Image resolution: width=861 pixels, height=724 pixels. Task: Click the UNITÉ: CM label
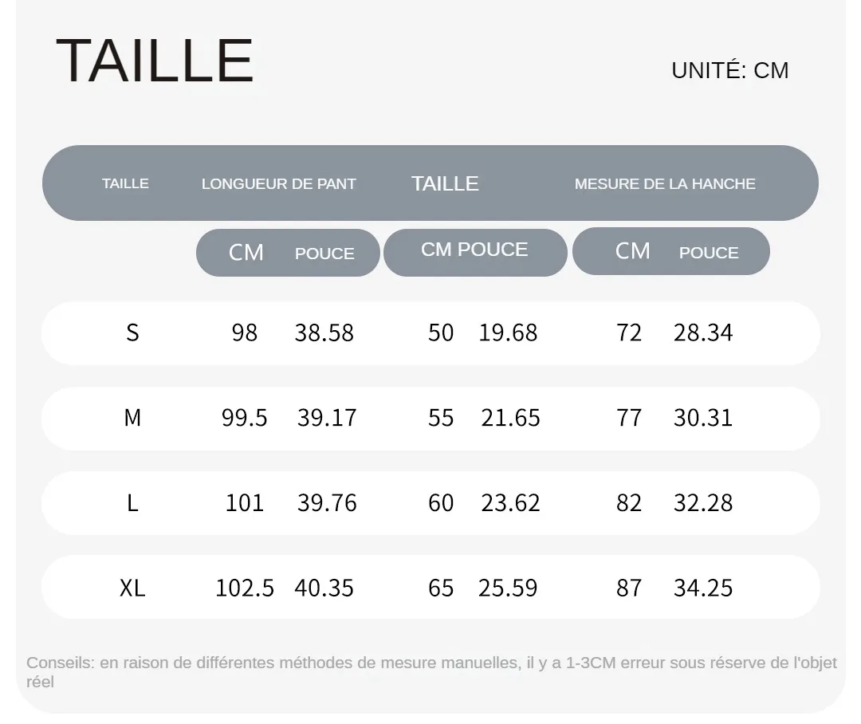[729, 70]
